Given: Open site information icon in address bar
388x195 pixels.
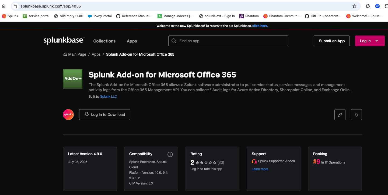Looking at the screenshot, I should coord(15,6).
